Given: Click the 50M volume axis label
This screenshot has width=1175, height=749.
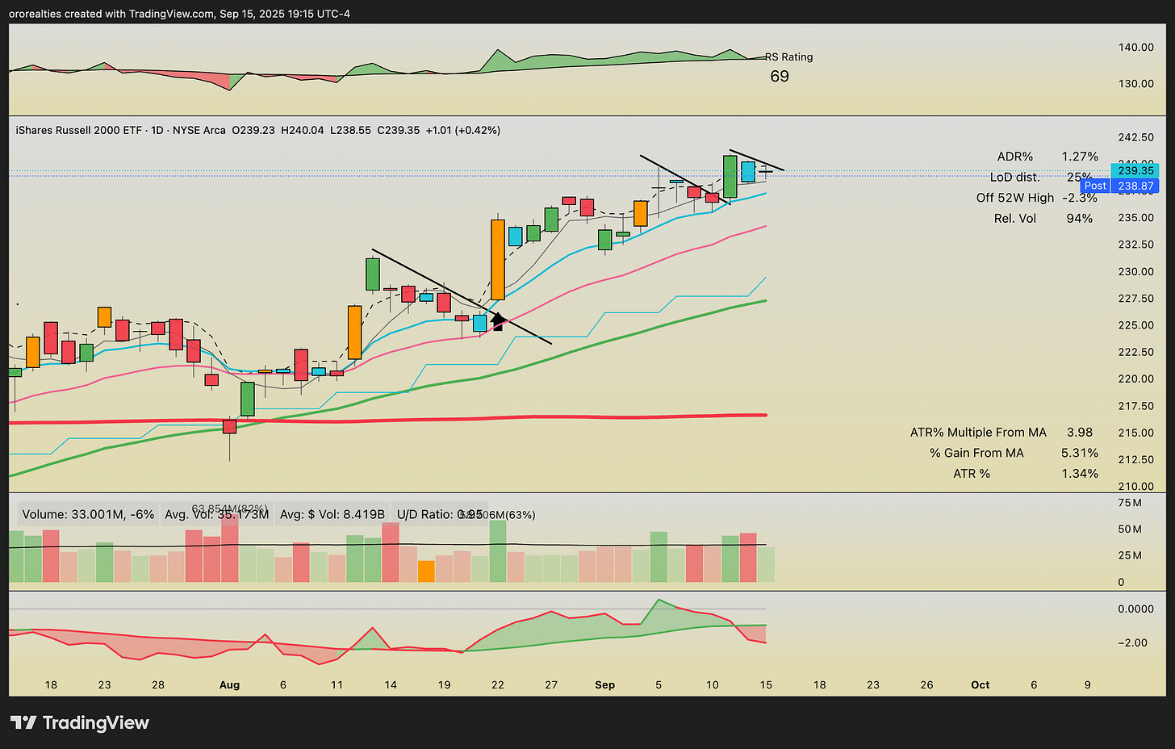Looking at the screenshot, I should [1130, 529].
